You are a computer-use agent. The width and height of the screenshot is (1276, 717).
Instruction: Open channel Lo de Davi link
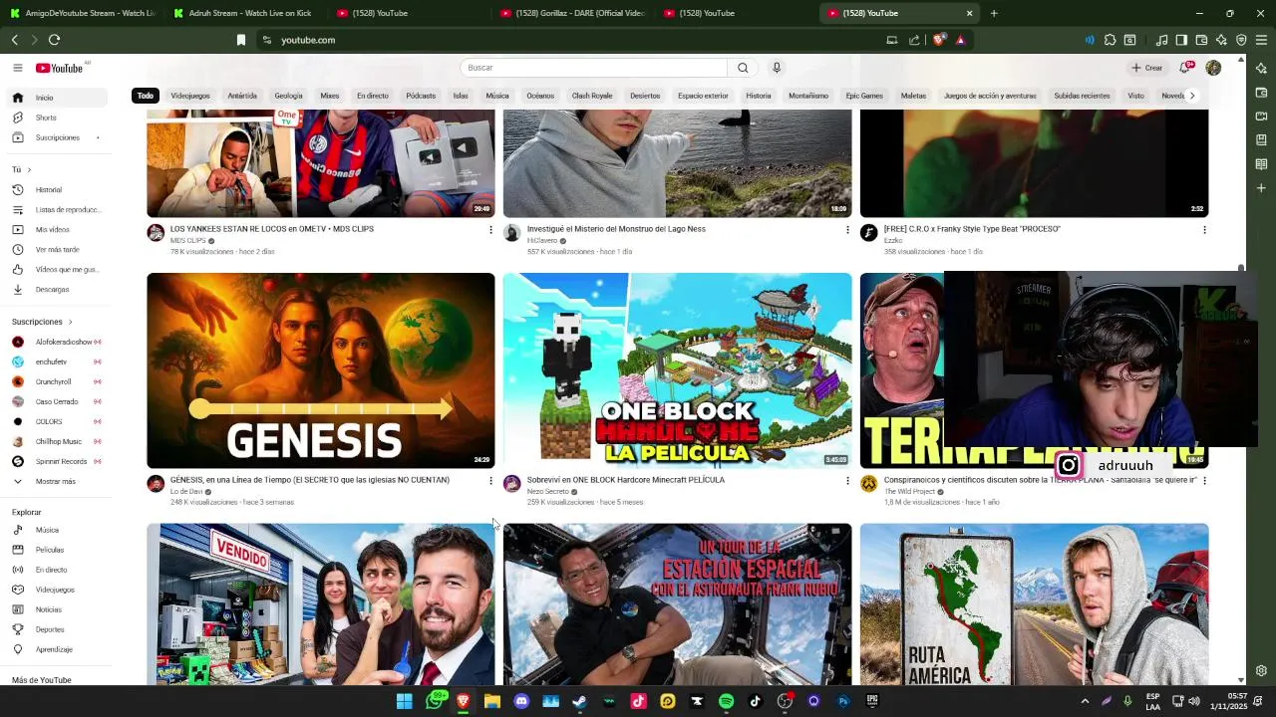(x=186, y=492)
